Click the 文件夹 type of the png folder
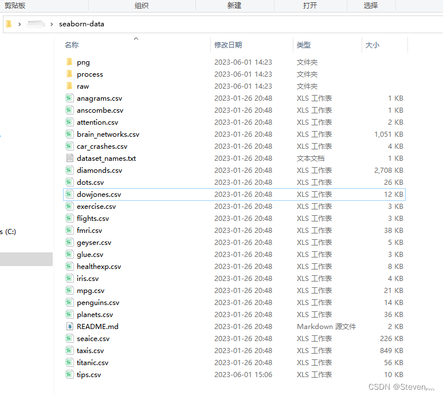 (x=307, y=62)
